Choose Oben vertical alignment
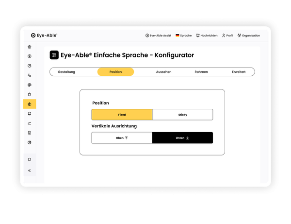Screen dimensions: 291x224 (122, 138)
